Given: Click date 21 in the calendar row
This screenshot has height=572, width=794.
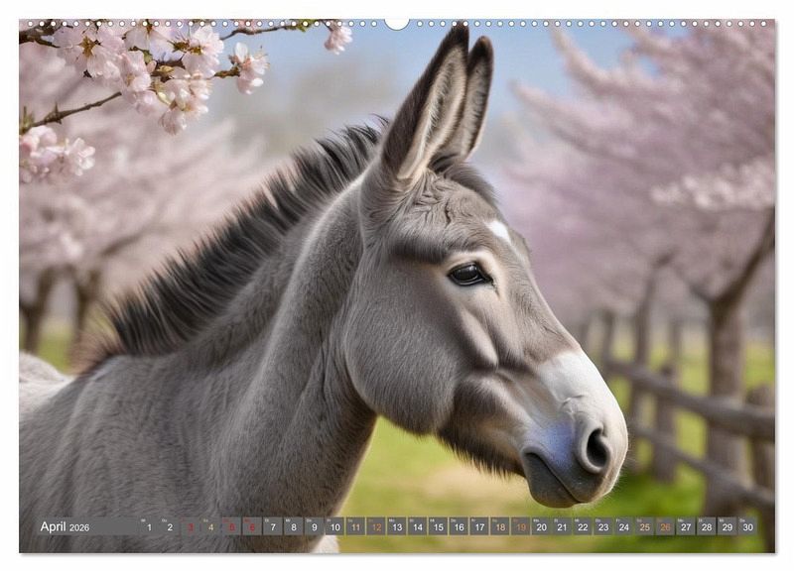Looking at the screenshot, I should [x=562, y=527].
